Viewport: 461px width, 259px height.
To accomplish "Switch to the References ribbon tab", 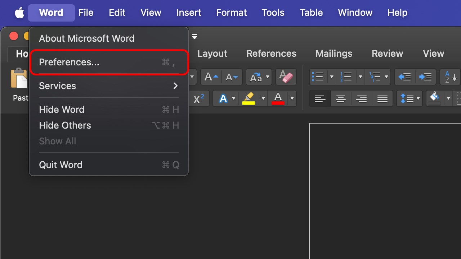I will point(271,54).
